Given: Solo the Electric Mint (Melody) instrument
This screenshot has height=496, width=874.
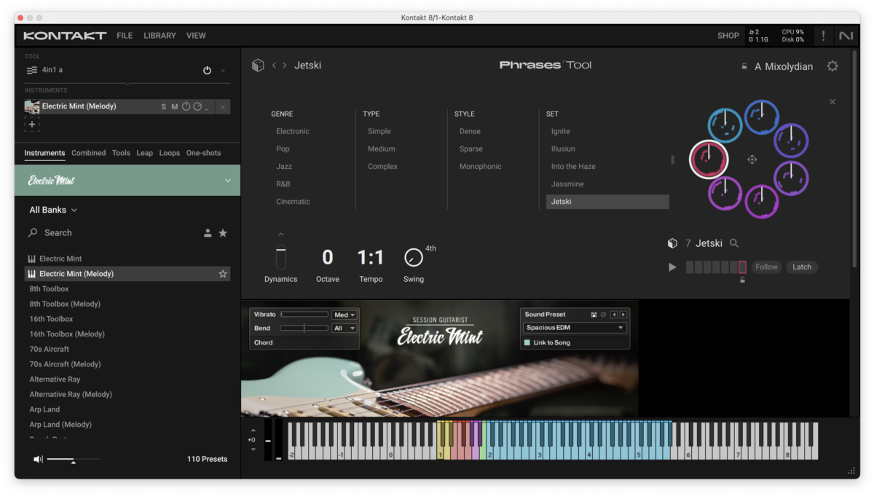Looking at the screenshot, I should pyautogui.click(x=164, y=107).
